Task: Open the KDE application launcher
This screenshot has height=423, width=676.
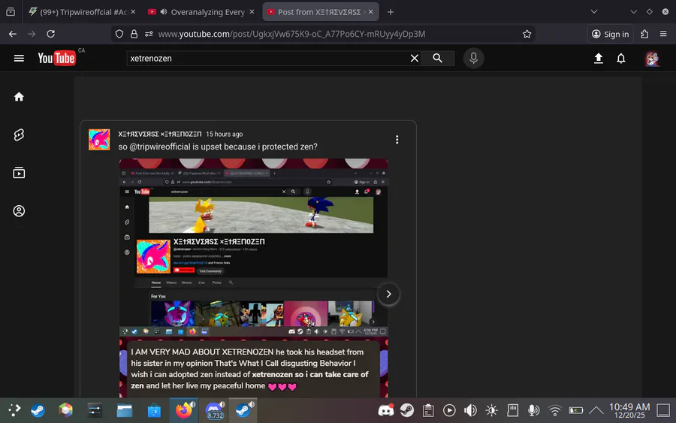Action: click(14, 410)
